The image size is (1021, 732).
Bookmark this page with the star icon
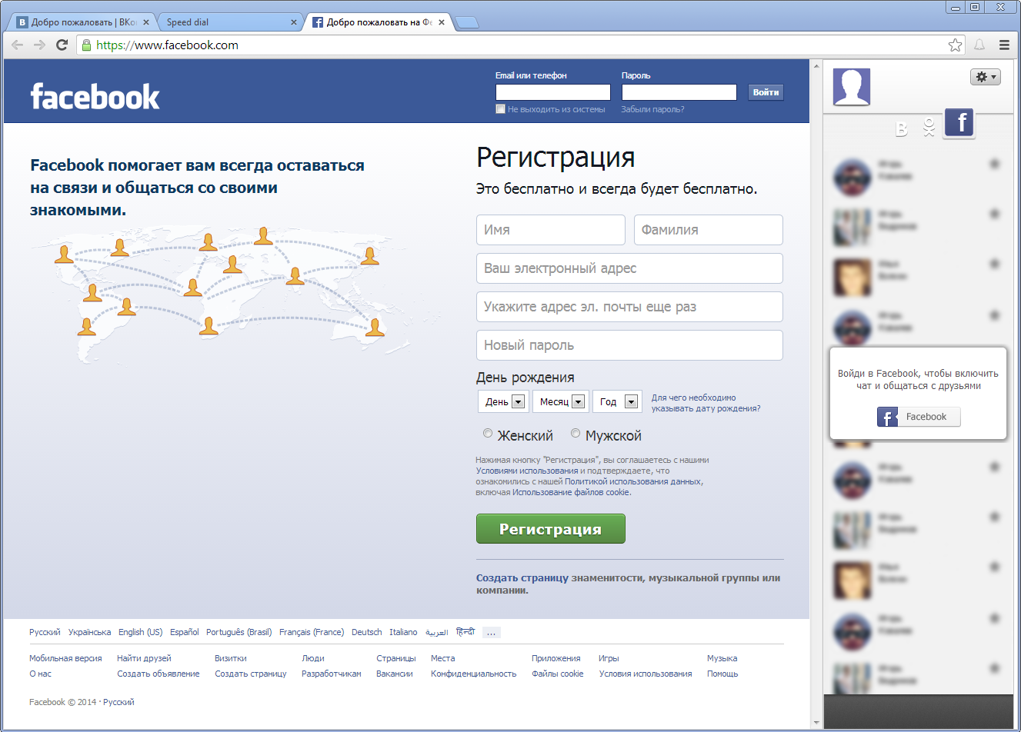click(955, 45)
